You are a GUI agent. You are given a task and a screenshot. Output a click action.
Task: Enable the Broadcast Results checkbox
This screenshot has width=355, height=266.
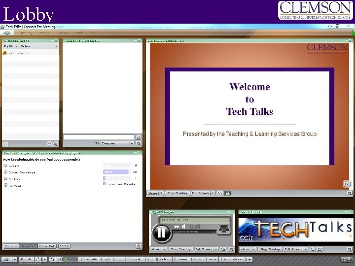[105, 184]
